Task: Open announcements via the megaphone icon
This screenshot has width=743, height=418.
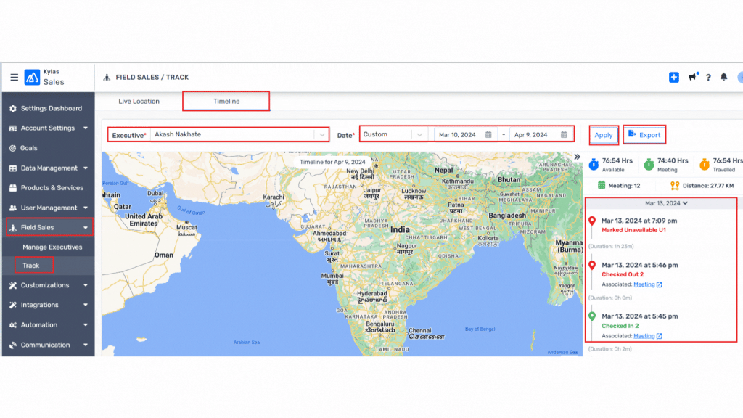Action: coord(691,76)
